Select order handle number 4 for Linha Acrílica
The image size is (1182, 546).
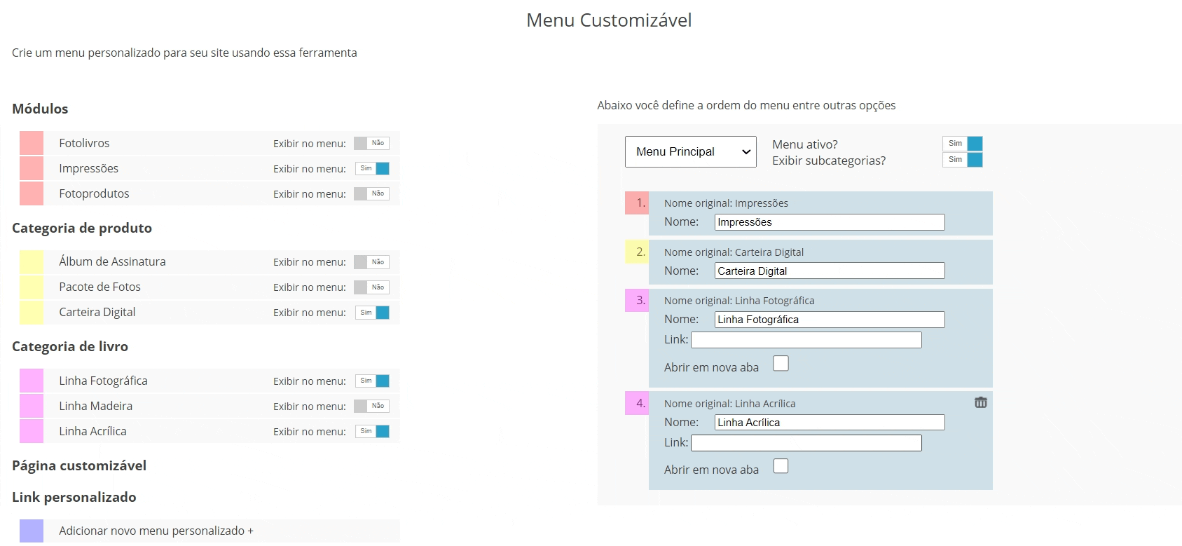coord(637,403)
